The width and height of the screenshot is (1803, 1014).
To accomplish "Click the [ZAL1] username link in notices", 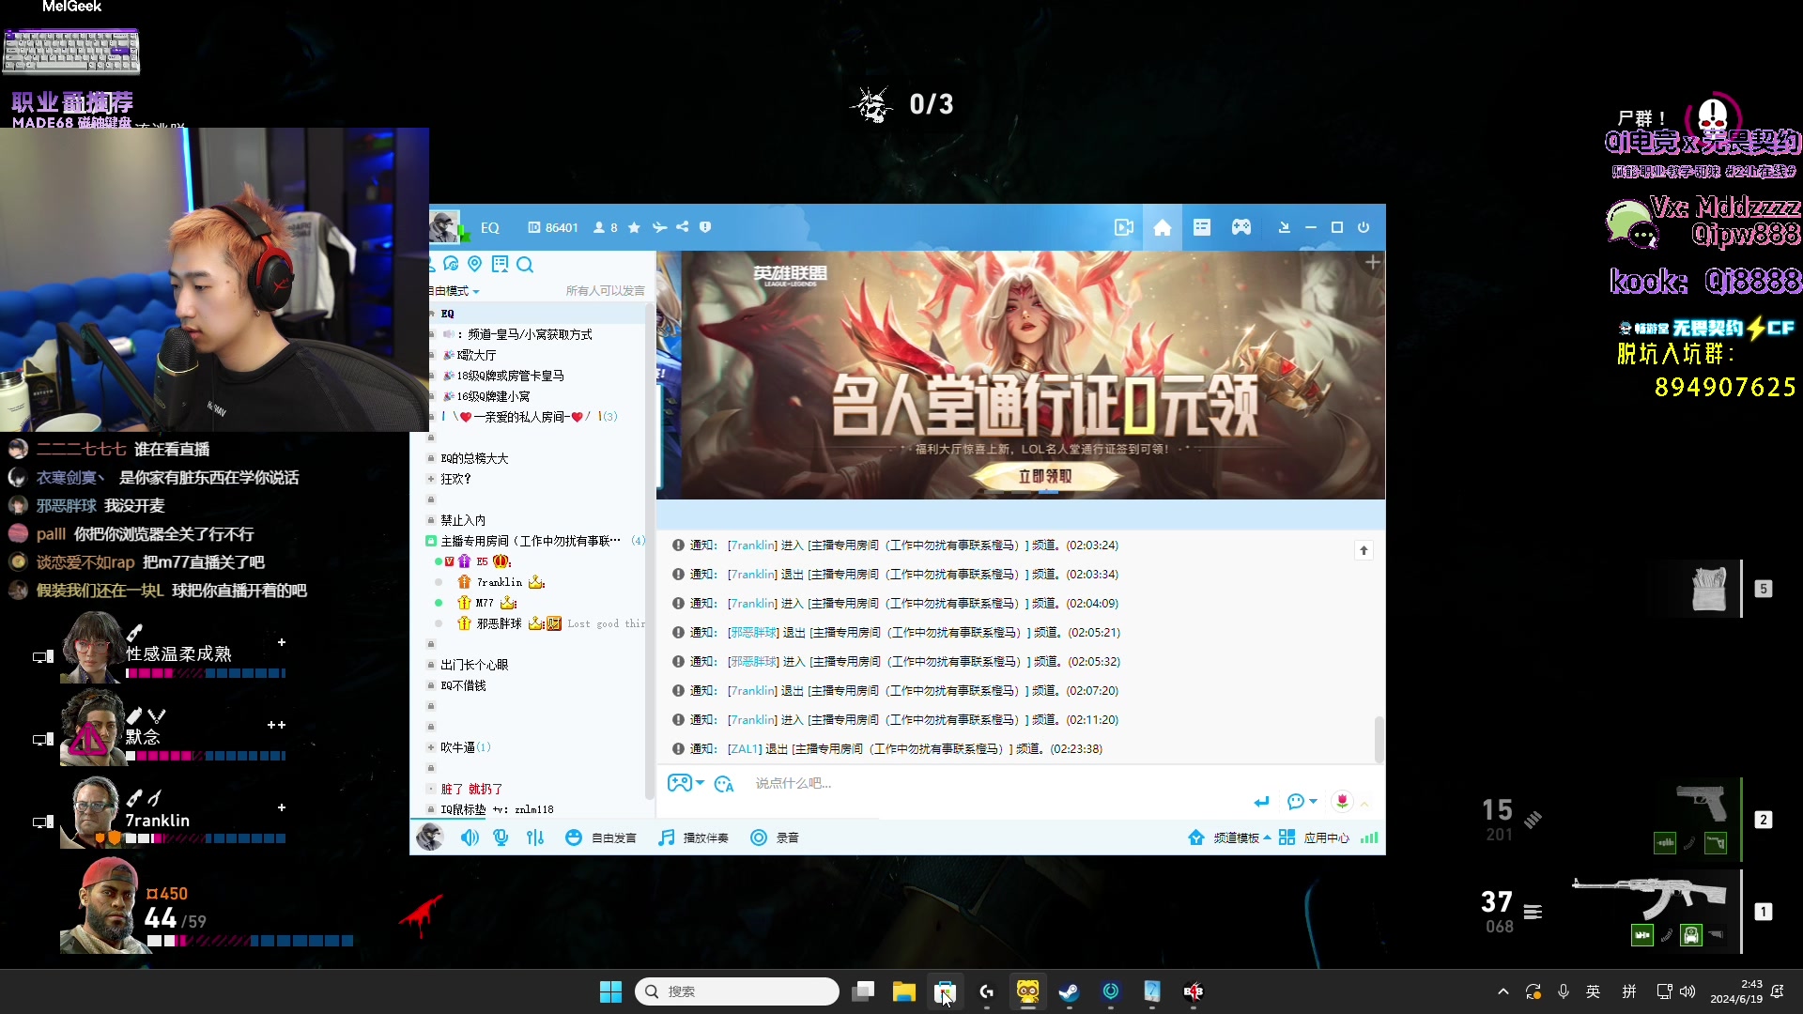I will click(x=745, y=749).
